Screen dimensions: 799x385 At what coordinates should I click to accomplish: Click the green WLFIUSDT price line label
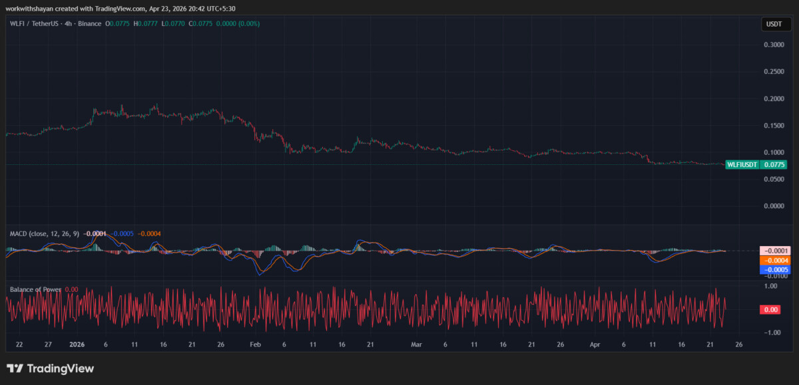[742, 164]
